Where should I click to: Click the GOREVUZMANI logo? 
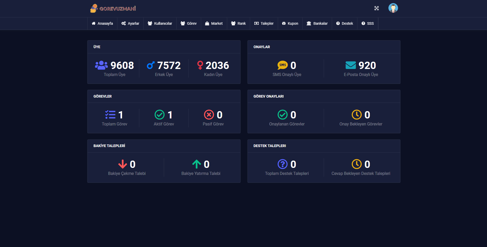coord(113,8)
